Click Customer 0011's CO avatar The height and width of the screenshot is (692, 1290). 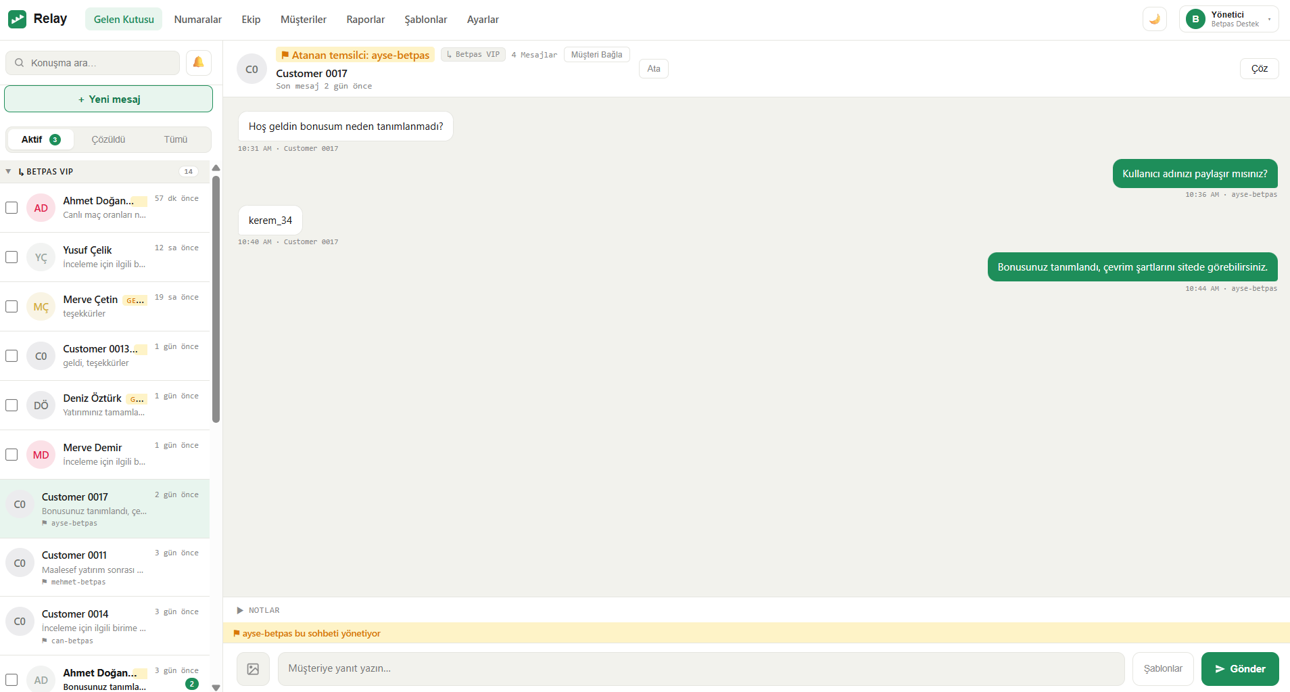(20, 563)
